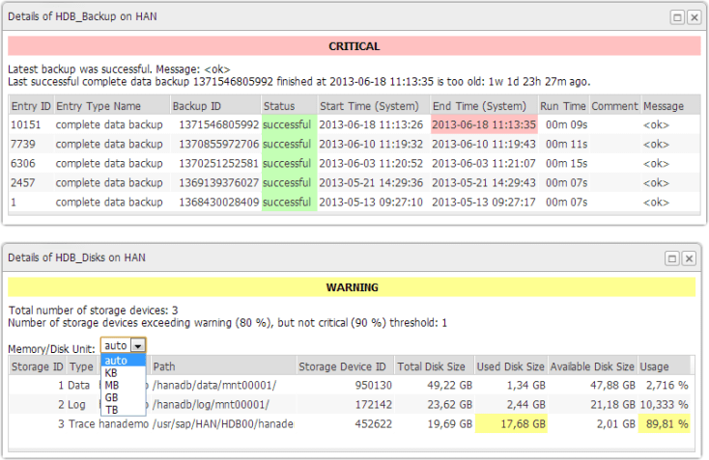
Task: Close the HDB_Backup details window
Action: pyautogui.click(x=690, y=17)
